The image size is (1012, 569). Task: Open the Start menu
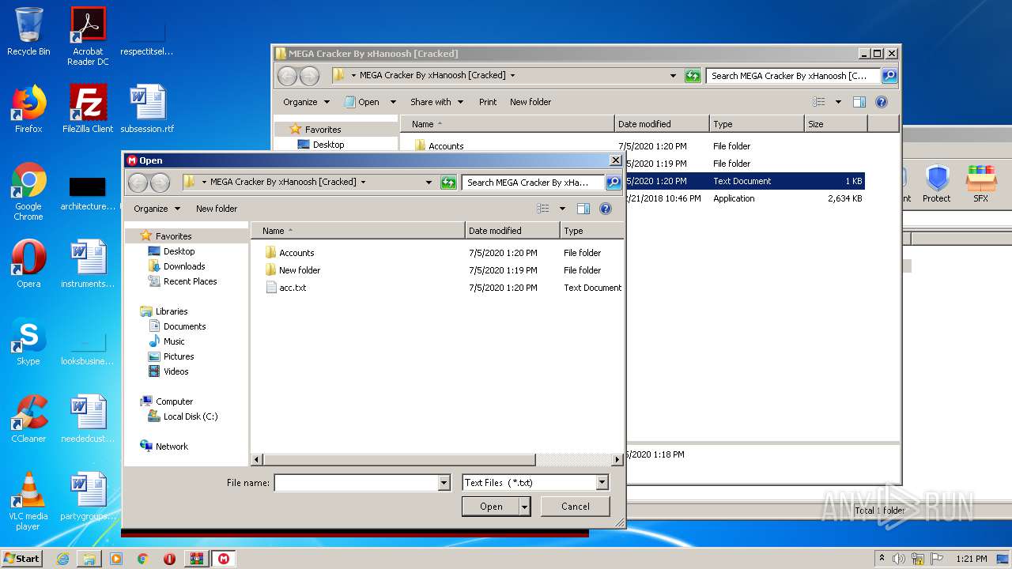22,559
